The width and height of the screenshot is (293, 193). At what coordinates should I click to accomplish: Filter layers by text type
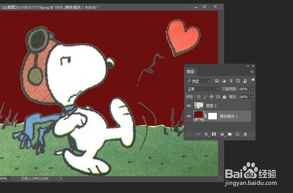pyautogui.click(x=231, y=81)
